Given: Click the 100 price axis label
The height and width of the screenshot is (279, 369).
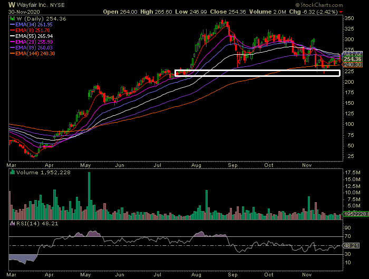Looking at the screenshot, I should point(349,124).
